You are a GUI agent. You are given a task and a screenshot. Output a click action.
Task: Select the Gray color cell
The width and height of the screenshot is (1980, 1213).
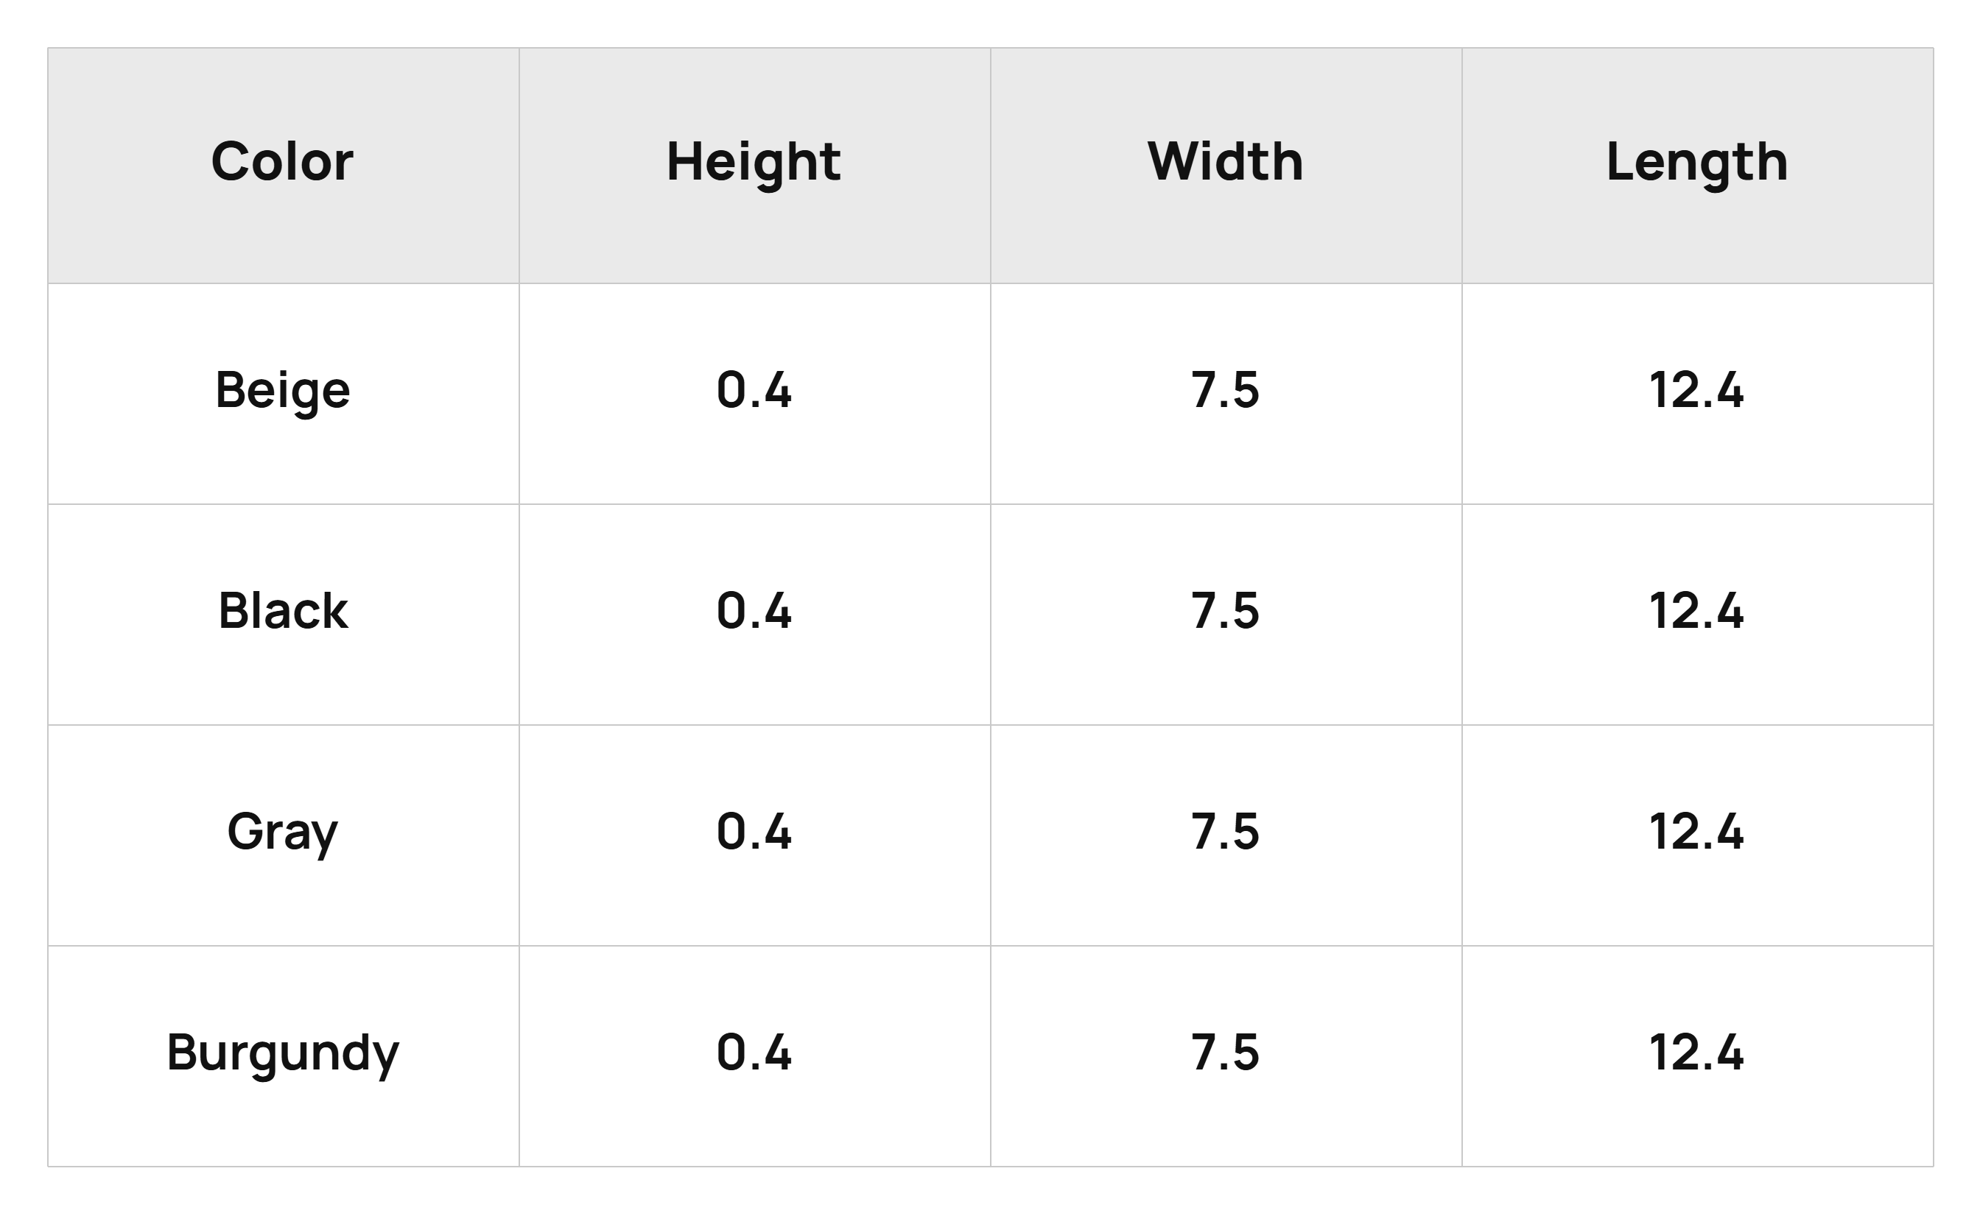coord(283,835)
